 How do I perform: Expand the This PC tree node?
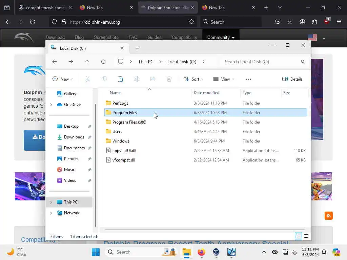click(51, 202)
